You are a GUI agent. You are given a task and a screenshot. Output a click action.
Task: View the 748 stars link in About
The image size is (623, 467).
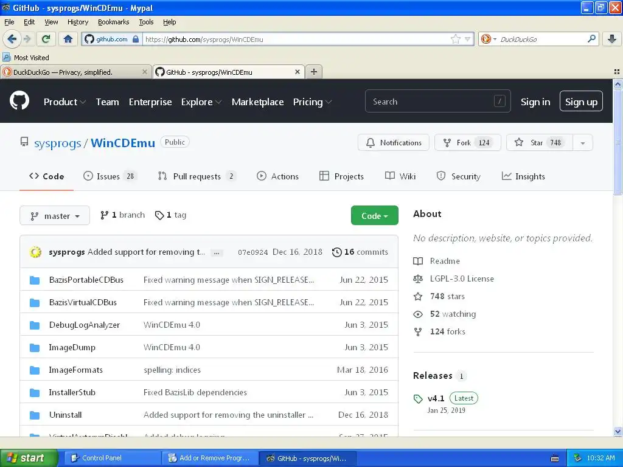tap(447, 296)
